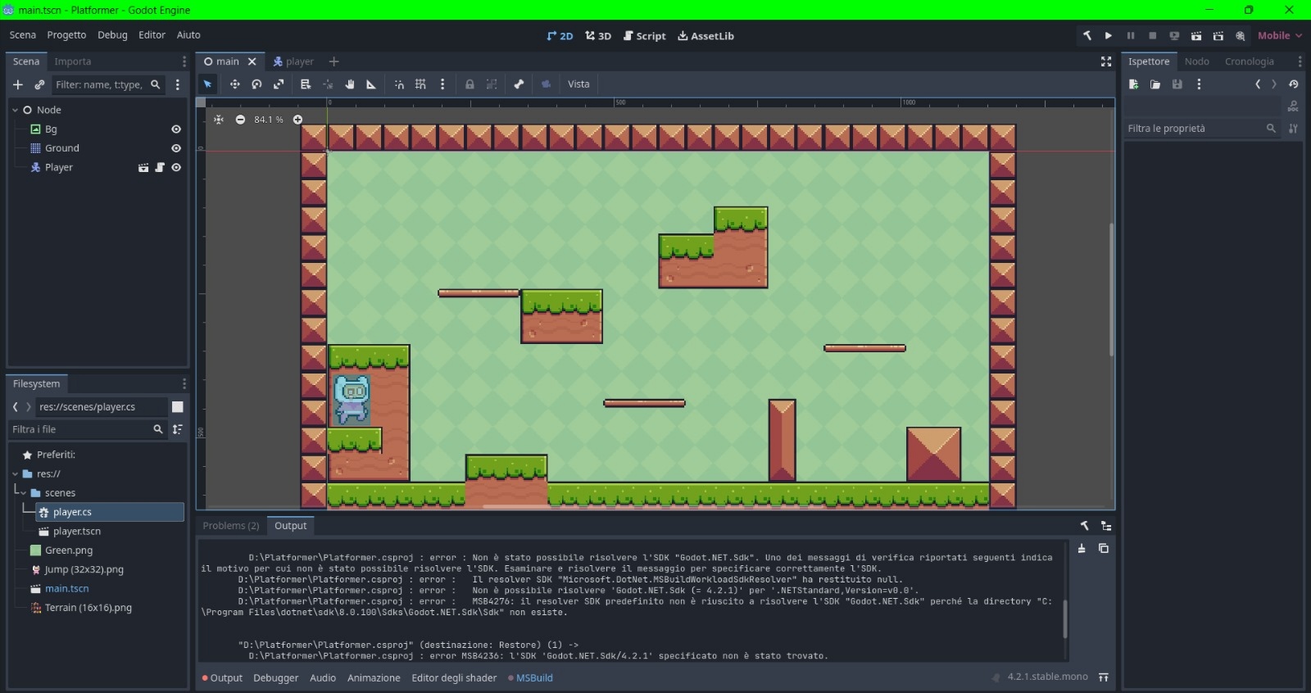This screenshot has height=693, width=1311.
Task: Collapse the root Node tree
Action: 15,110
